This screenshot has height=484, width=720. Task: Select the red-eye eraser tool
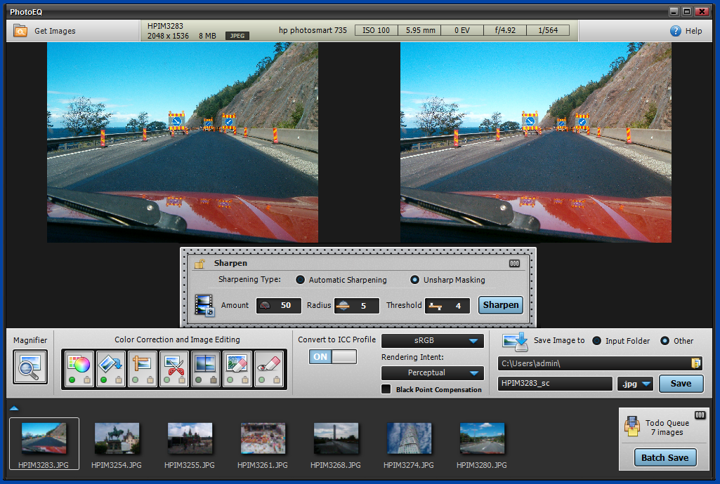[268, 364]
